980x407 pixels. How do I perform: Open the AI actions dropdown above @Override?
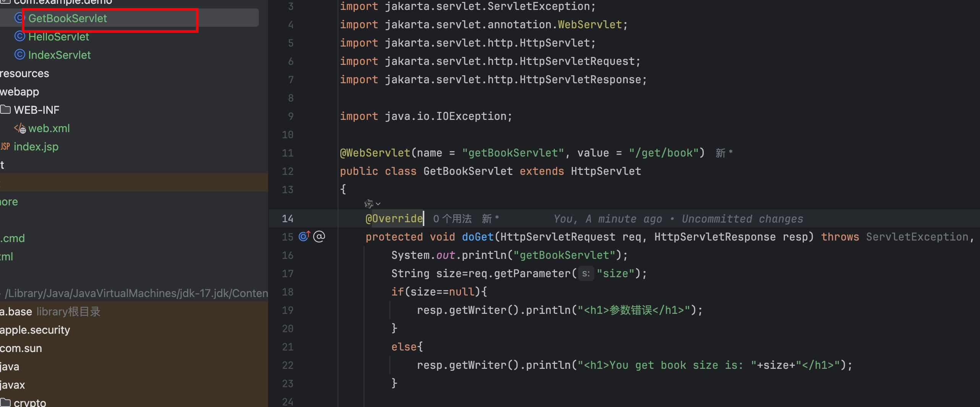(x=372, y=203)
